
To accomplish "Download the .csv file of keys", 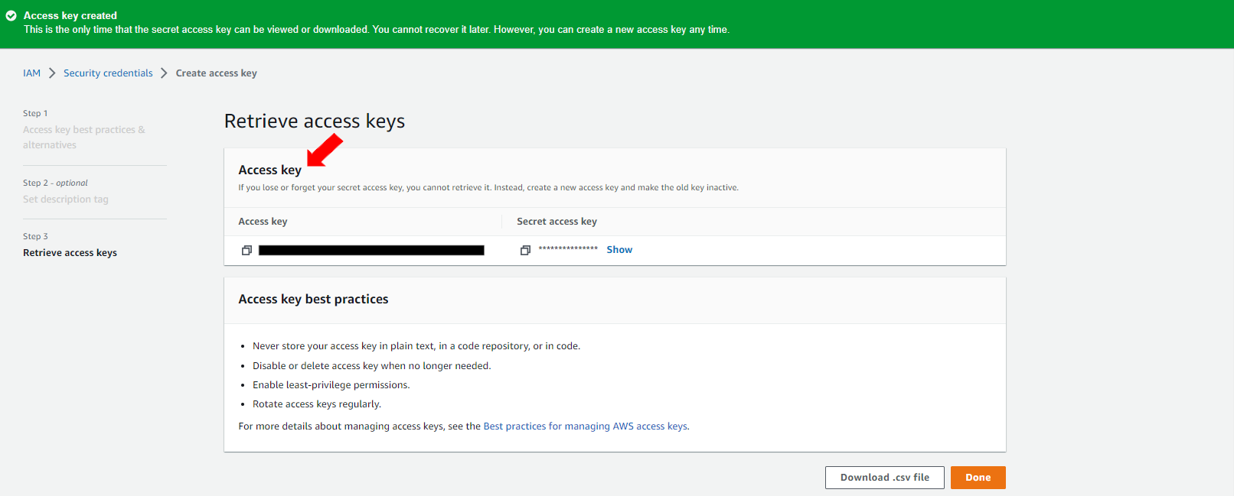I will tap(884, 478).
